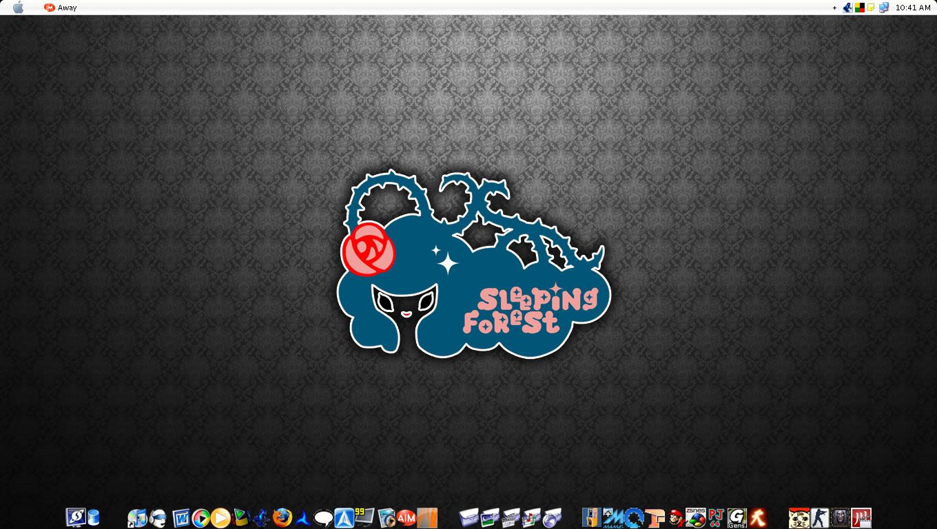The height and width of the screenshot is (529, 937).
Task: Launch the arcade cabinet icon
Action: coord(592,517)
